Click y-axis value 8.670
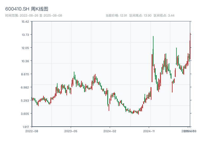This screenshot has height=158, width=211. [25, 74]
